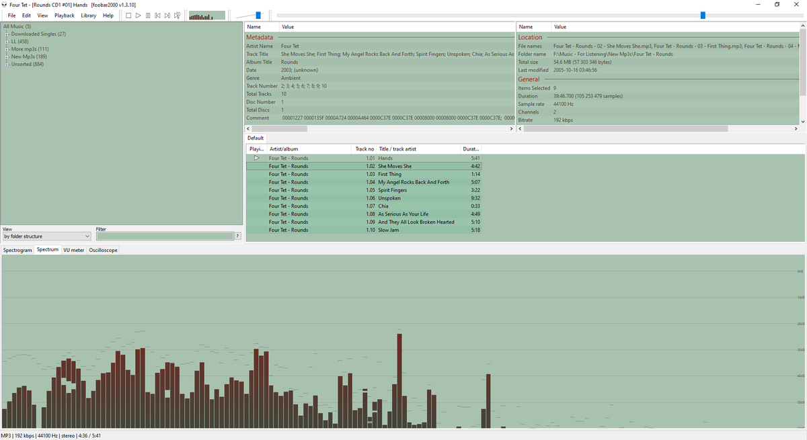Select the track Chia

click(x=364, y=206)
